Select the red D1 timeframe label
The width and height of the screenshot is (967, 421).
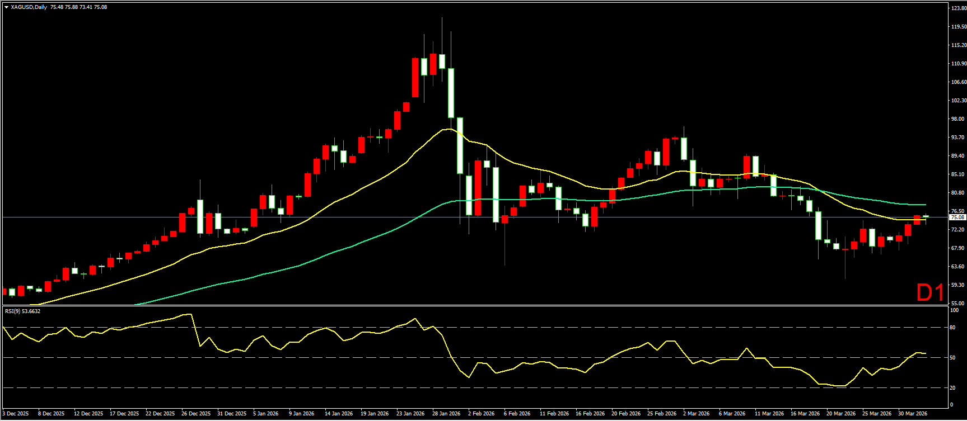(930, 292)
